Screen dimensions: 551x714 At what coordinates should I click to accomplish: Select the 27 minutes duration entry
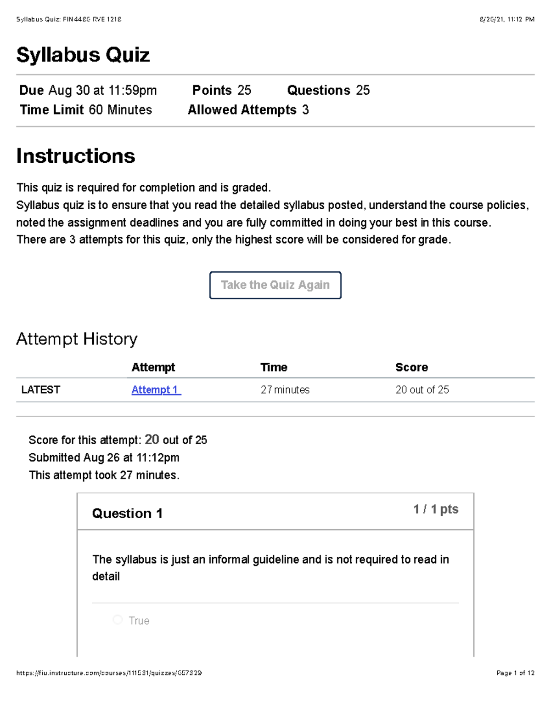[285, 390]
